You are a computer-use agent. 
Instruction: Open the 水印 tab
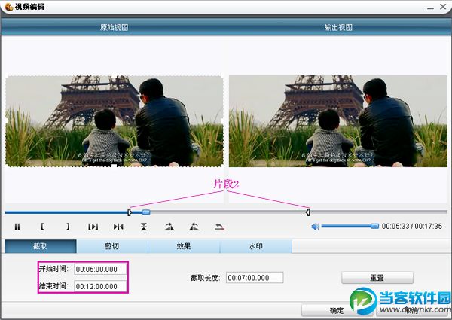pyautogui.click(x=255, y=246)
